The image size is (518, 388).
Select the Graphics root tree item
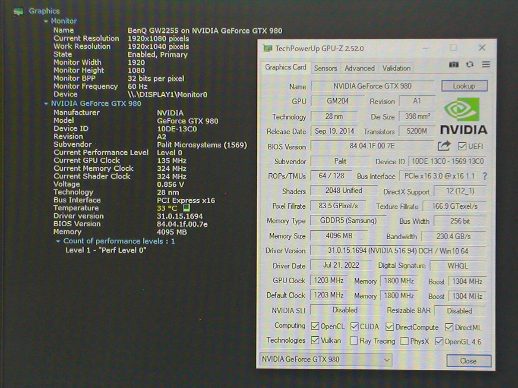(44, 11)
